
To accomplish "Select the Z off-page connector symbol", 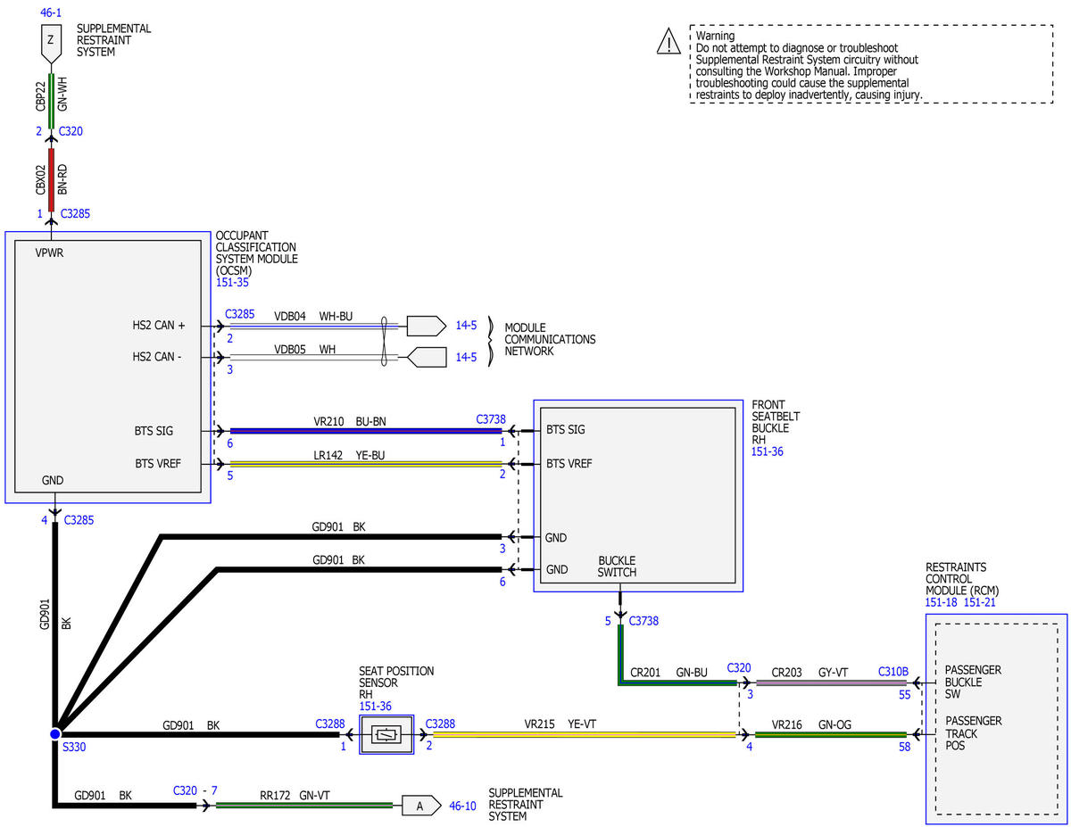I will pyautogui.click(x=51, y=44).
